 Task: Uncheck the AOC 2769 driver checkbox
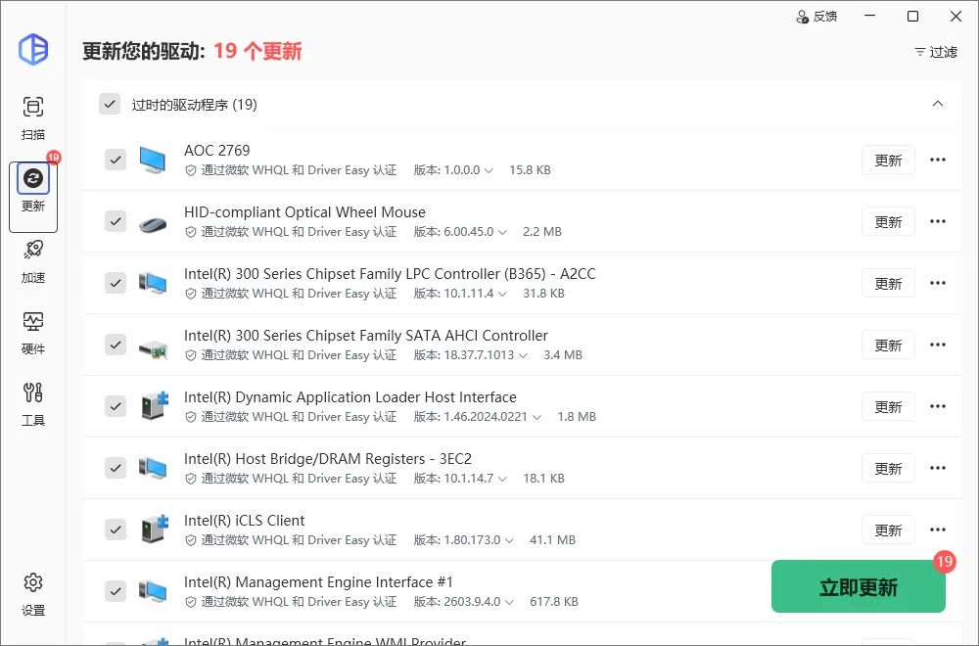(x=116, y=160)
